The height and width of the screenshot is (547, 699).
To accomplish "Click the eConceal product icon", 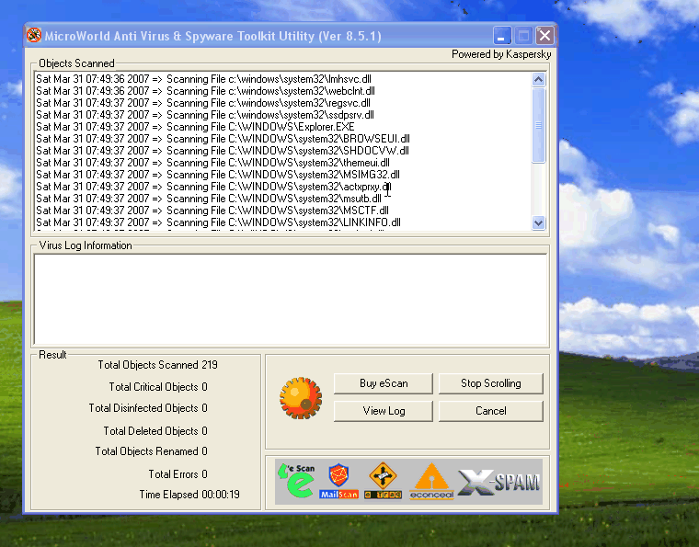I will coord(431,481).
